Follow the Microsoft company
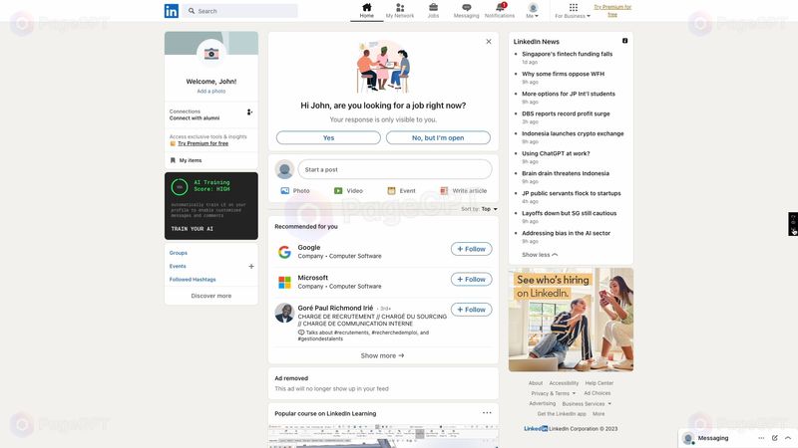The width and height of the screenshot is (798, 448). pos(471,280)
